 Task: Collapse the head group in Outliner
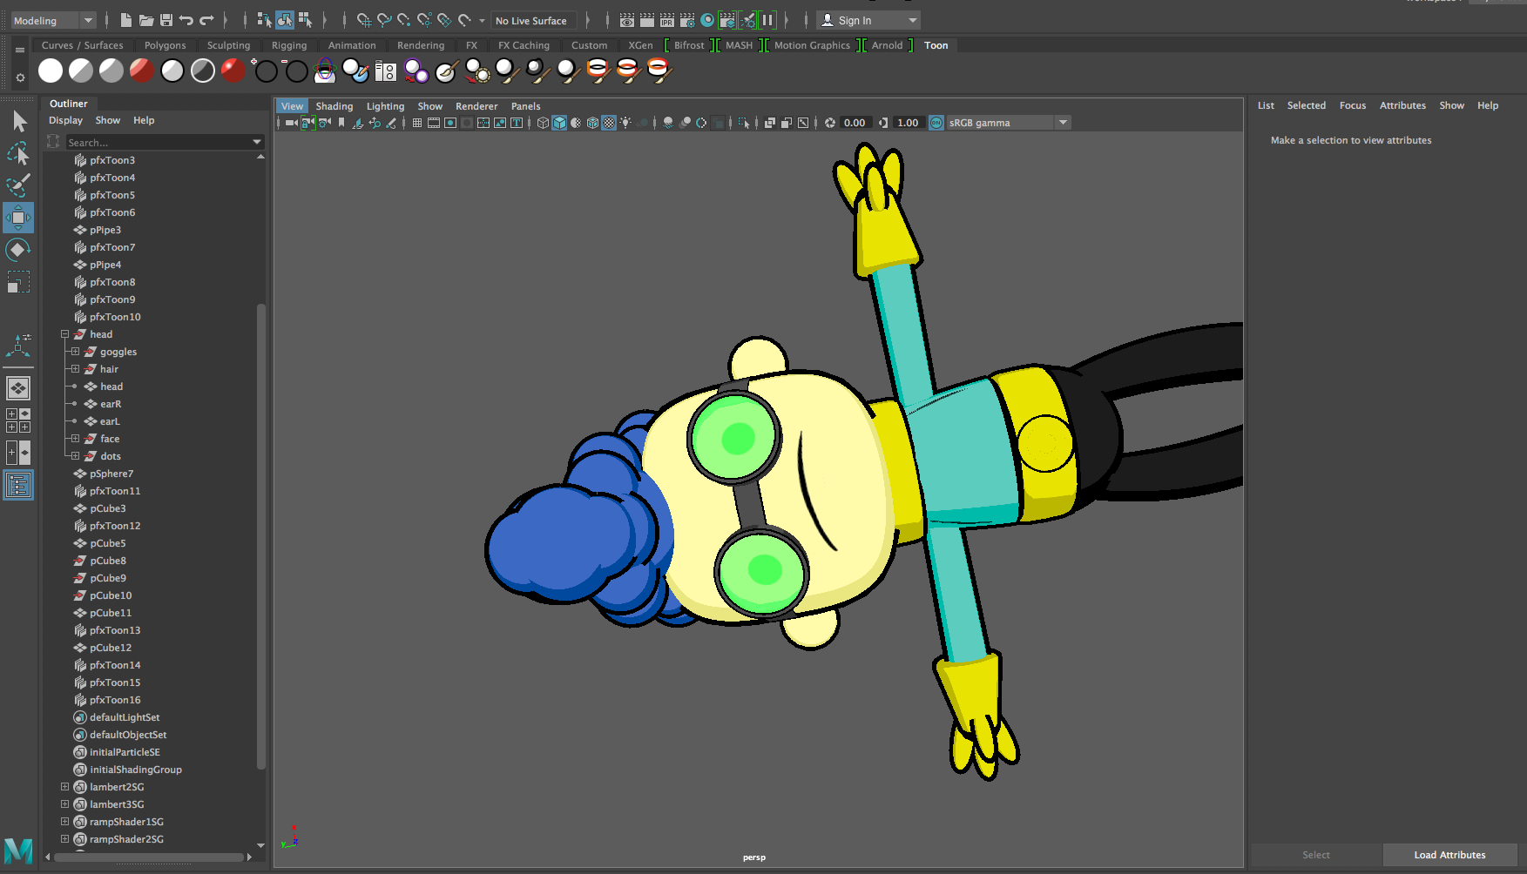64,334
